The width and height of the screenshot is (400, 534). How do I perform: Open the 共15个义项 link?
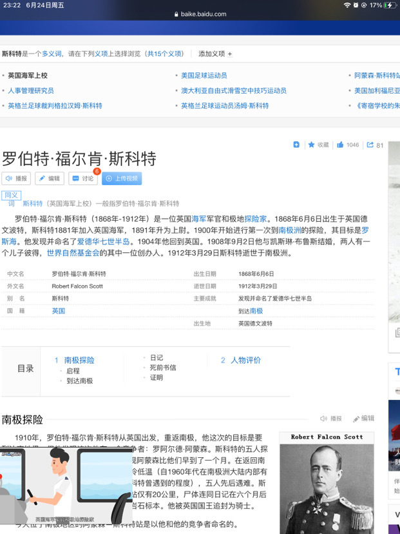165,54
